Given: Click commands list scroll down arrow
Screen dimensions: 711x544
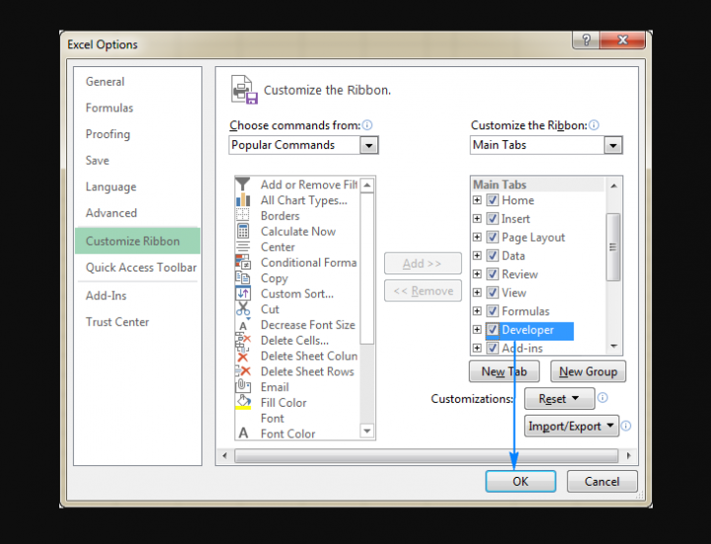Looking at the screenshot, I should [x=367, y=431].
